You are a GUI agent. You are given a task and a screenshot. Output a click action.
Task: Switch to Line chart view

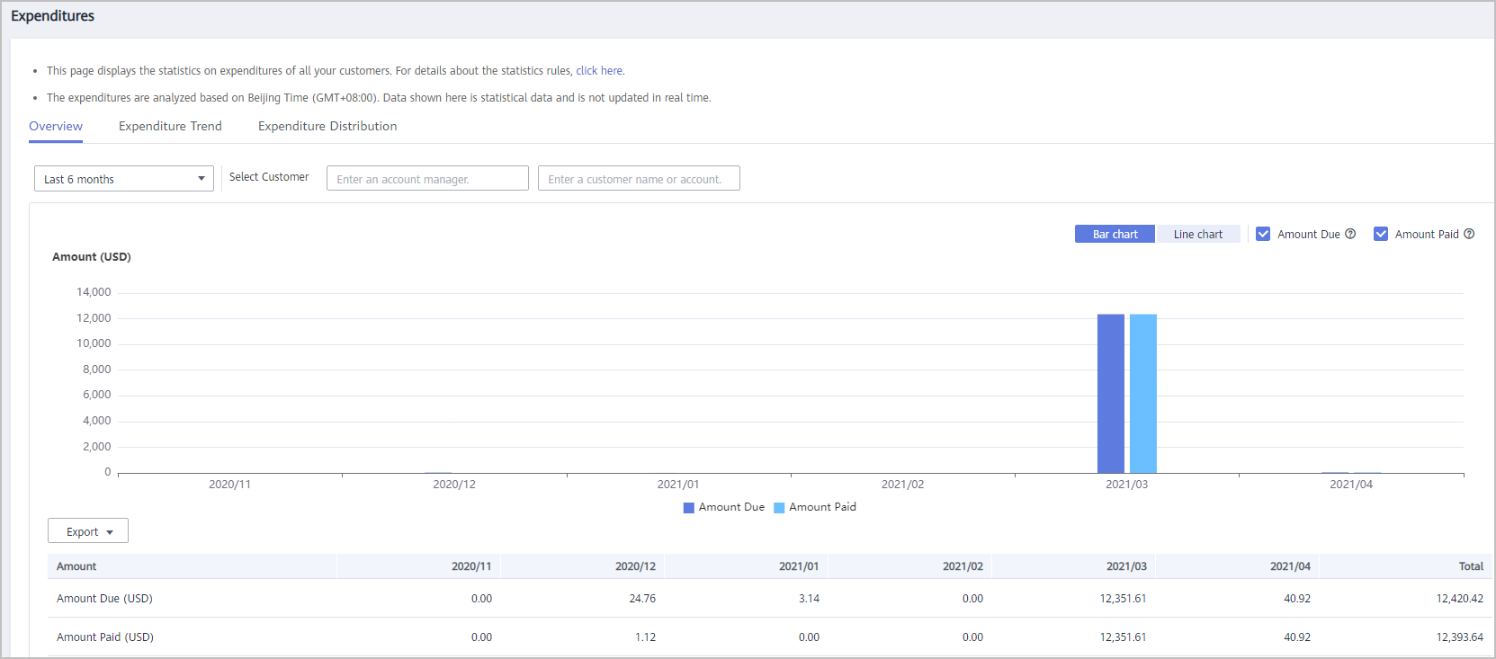click(x=1197, y=234)
